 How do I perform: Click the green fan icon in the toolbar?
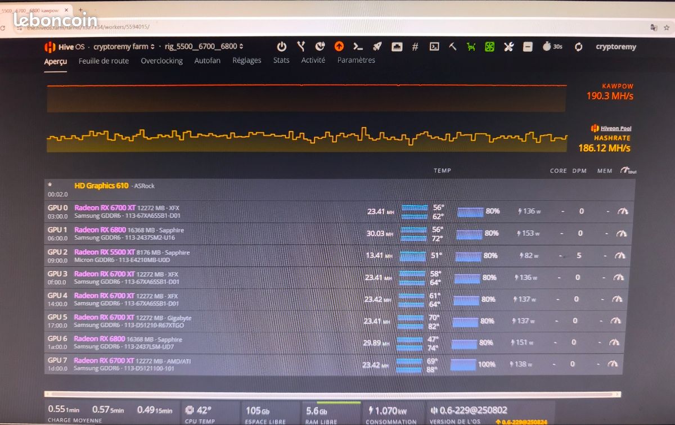489,47
